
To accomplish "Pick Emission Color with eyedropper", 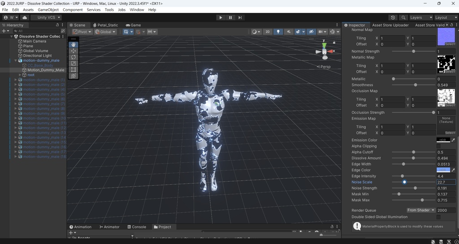I will [453, 140].
